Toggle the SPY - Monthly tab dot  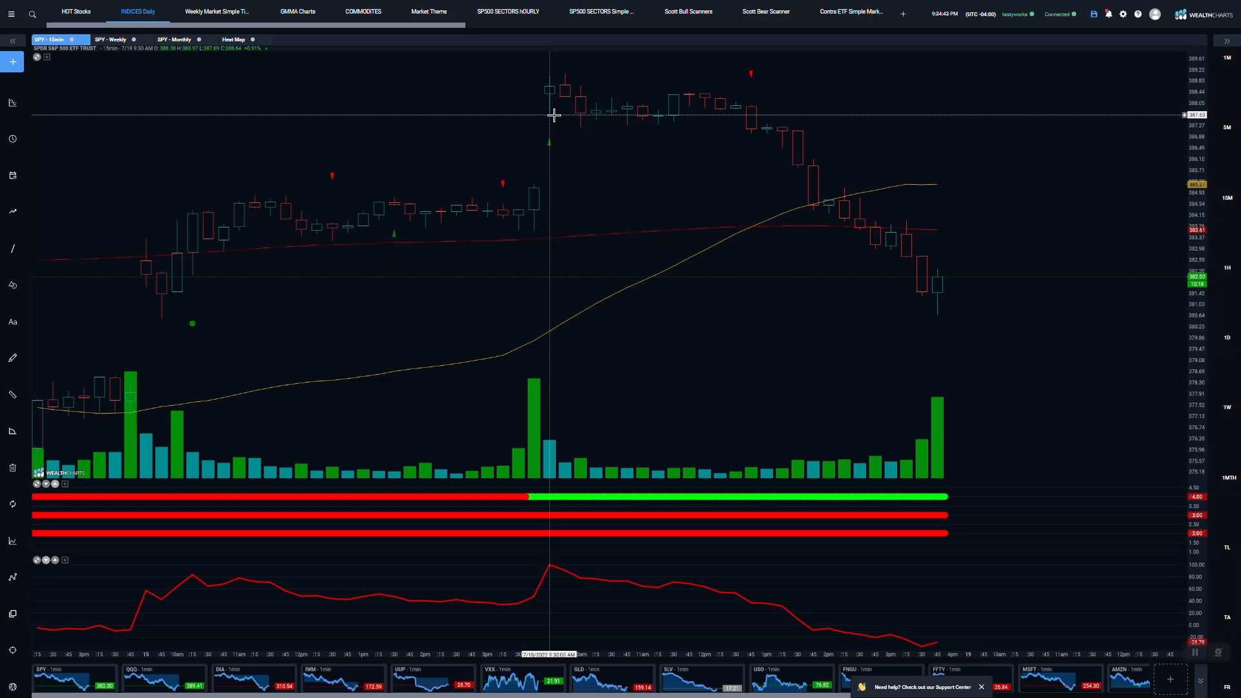pos(199,39)
